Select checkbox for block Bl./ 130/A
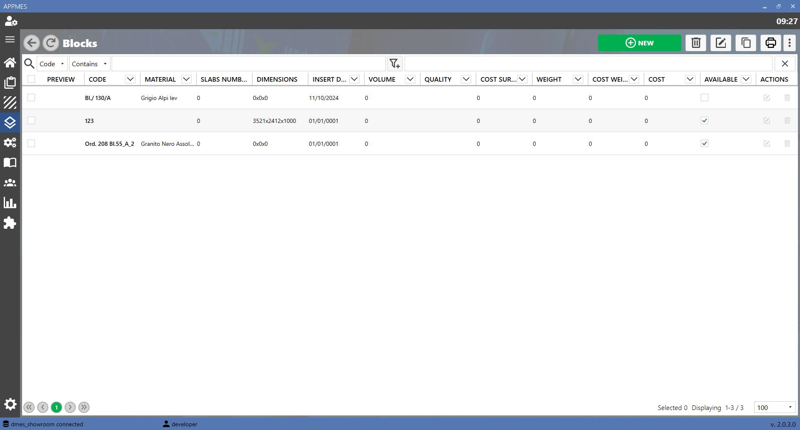 pyautogui.click(x=31, y=97)
